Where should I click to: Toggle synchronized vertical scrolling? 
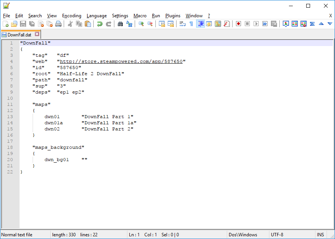coord(162,24)
